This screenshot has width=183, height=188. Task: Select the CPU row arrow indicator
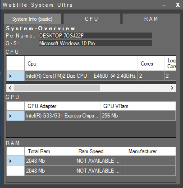16,76
